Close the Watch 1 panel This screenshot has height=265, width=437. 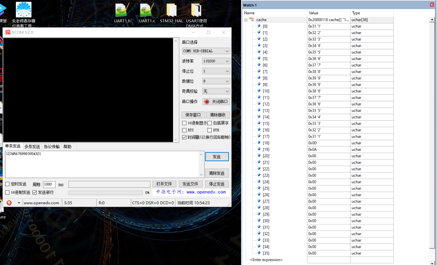[432, 5]
